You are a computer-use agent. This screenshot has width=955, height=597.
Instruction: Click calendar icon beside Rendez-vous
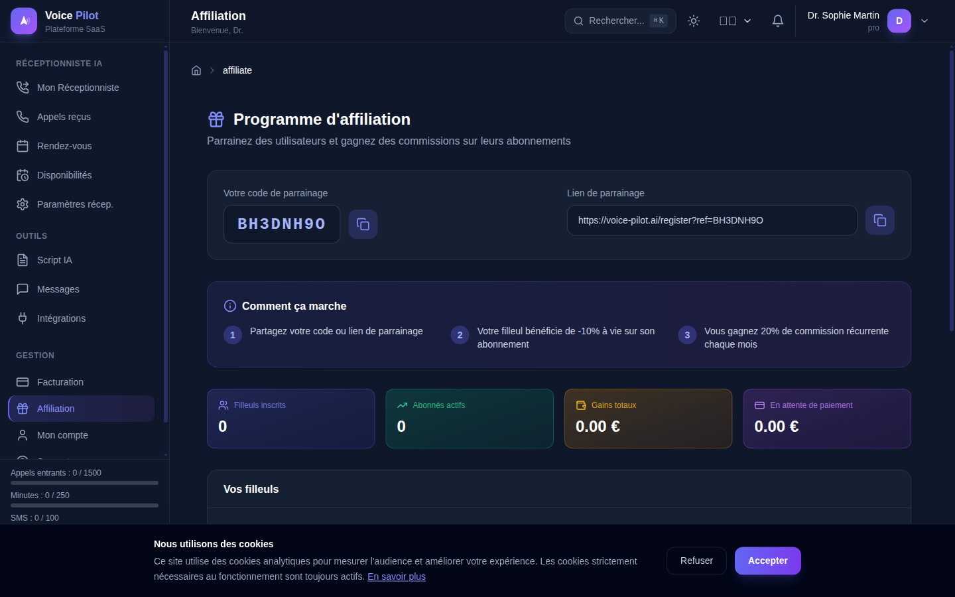23,146
